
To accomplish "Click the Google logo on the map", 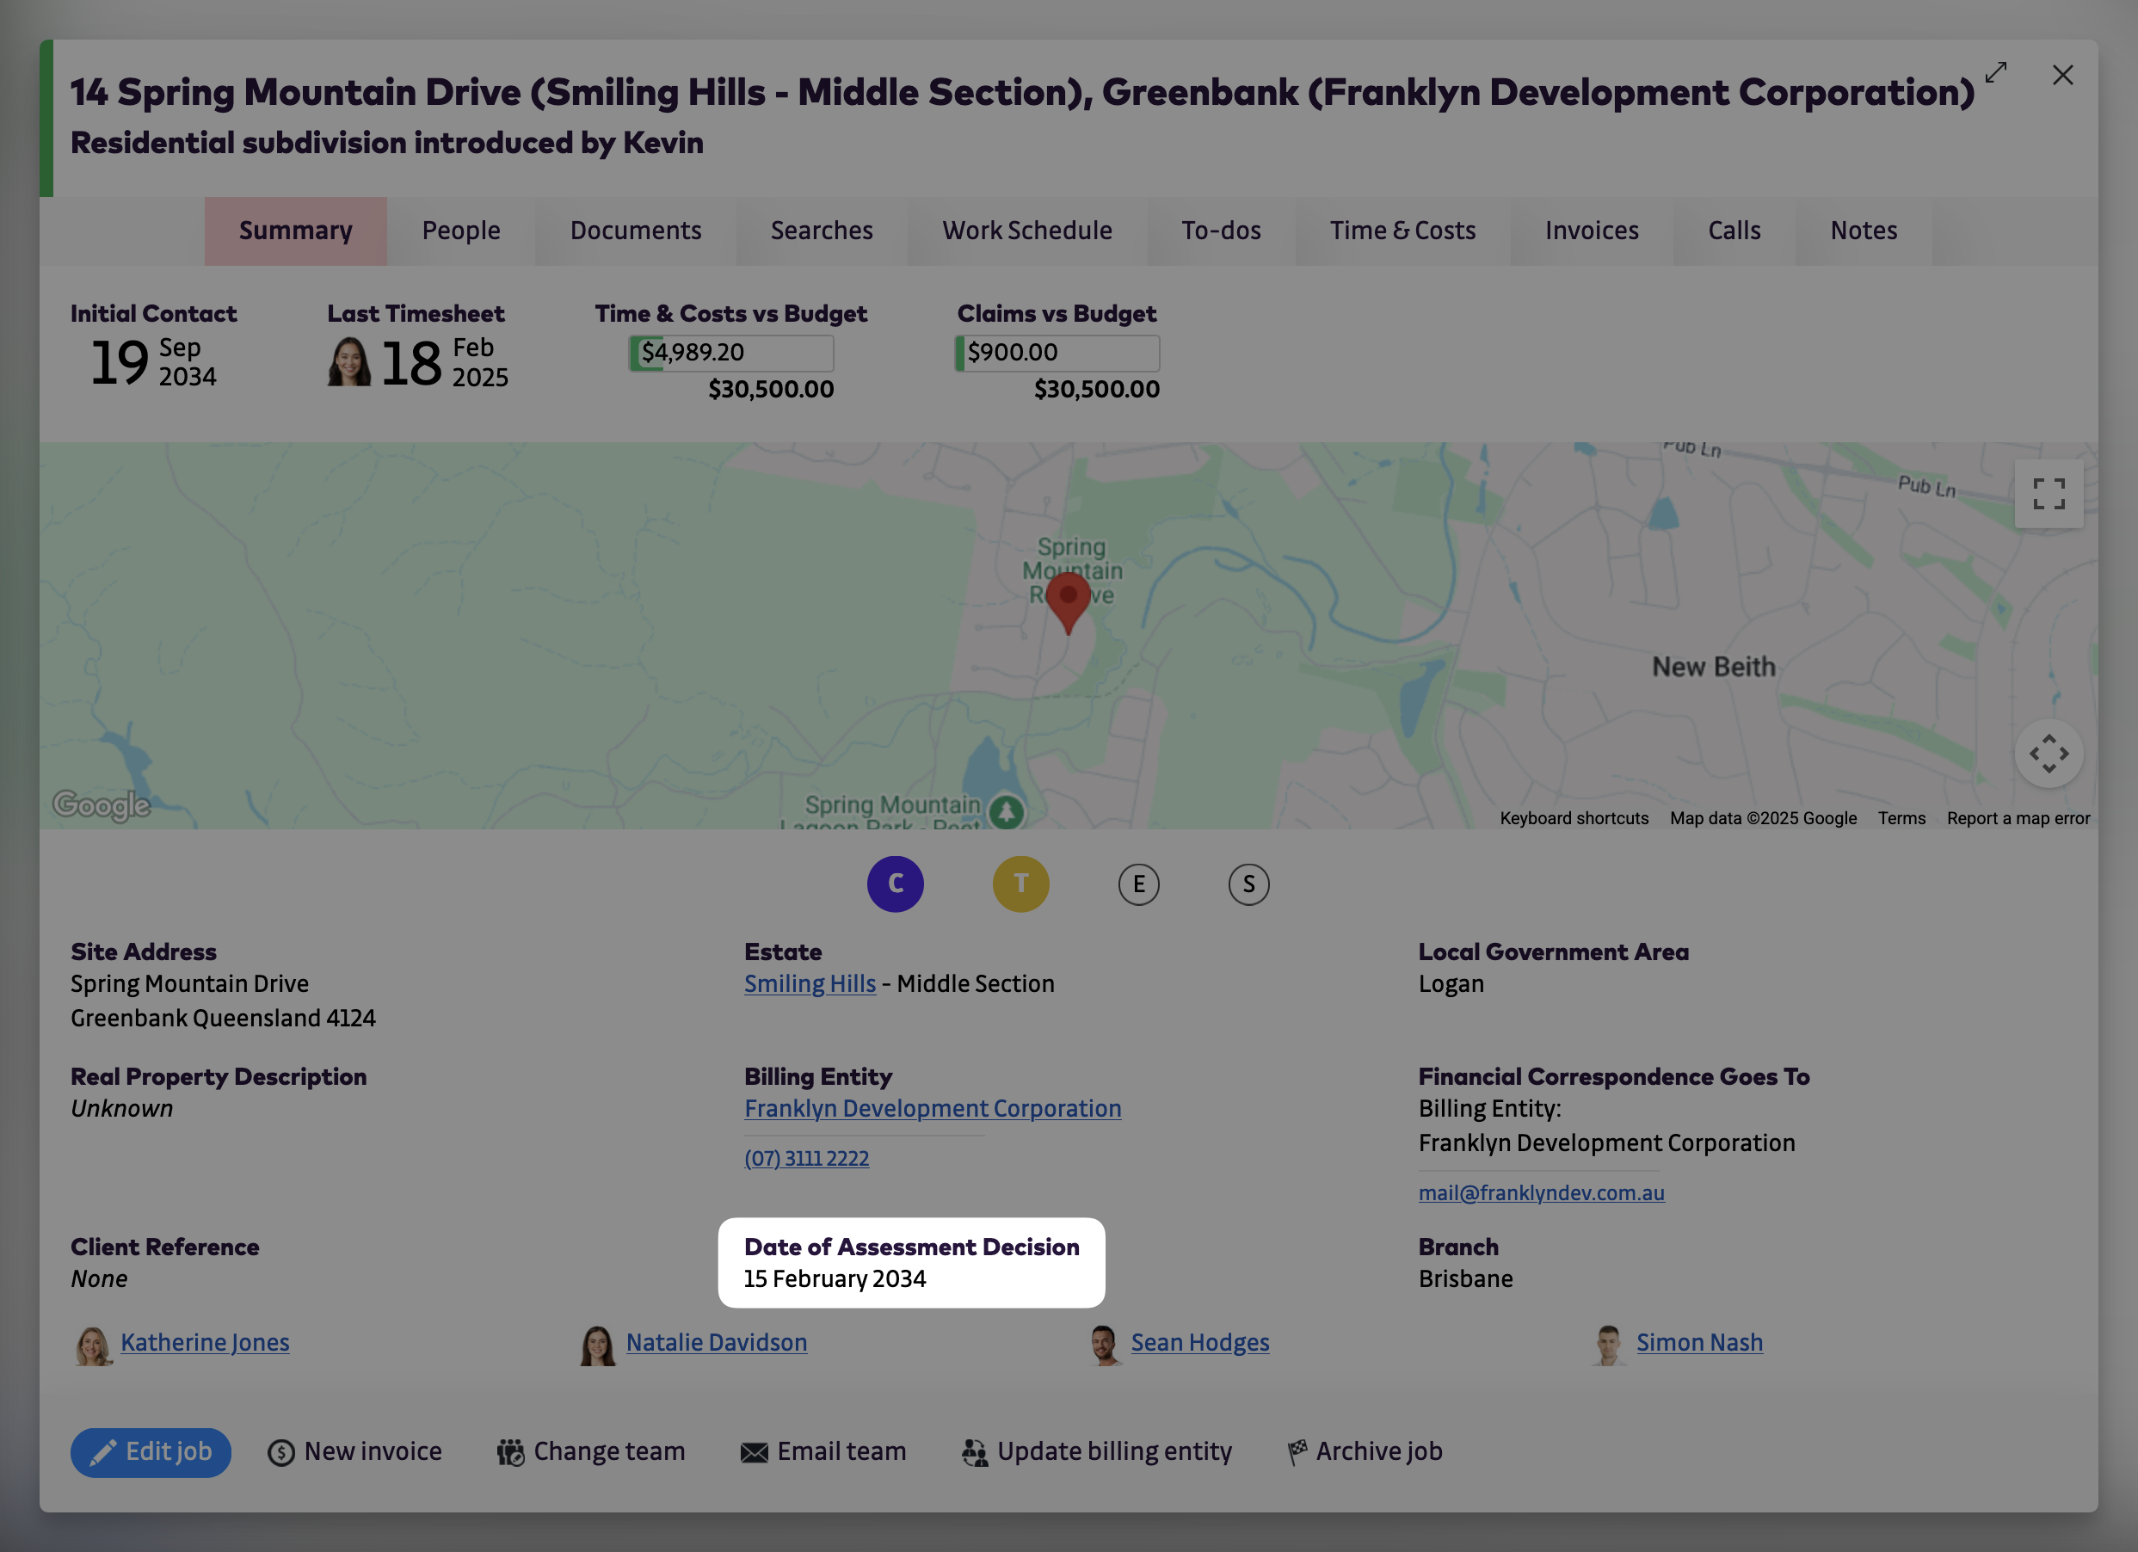I will tap(101, 806).
